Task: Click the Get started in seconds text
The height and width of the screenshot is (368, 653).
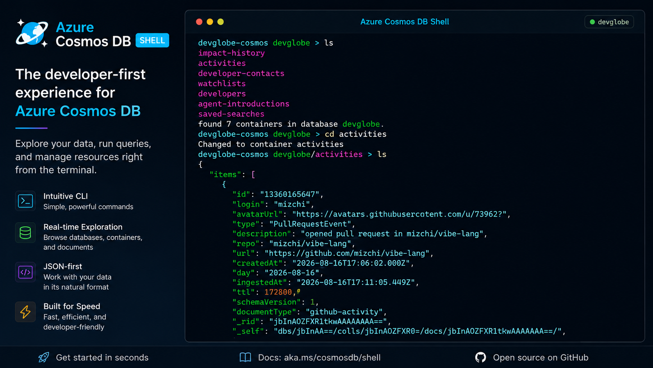Action: [102, 357]
